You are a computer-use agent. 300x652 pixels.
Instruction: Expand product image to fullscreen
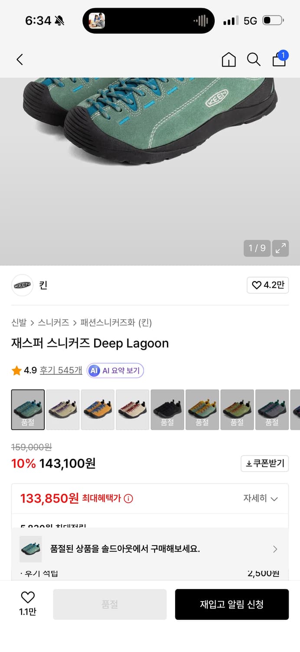coord(281,248)
